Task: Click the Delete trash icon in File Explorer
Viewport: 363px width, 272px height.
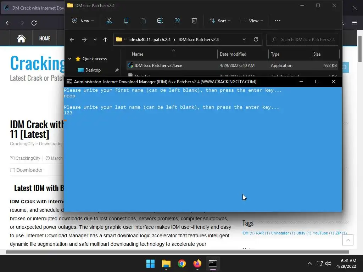Action: pos(194,21)
